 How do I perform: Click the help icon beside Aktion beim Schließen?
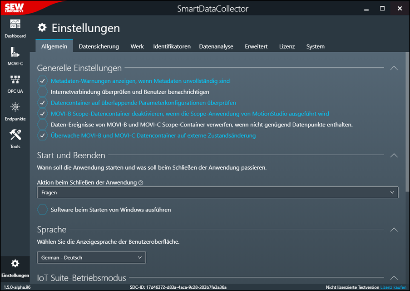tap(141, 183)
